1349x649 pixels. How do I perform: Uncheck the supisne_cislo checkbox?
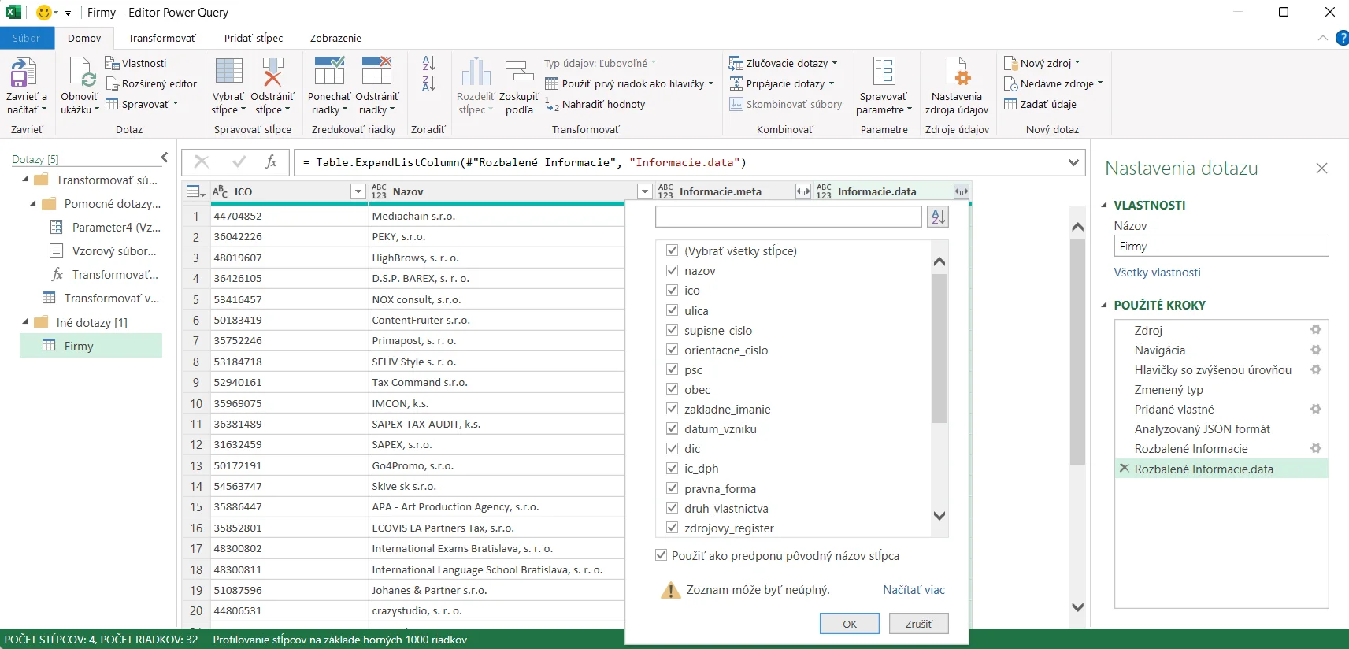672,330
